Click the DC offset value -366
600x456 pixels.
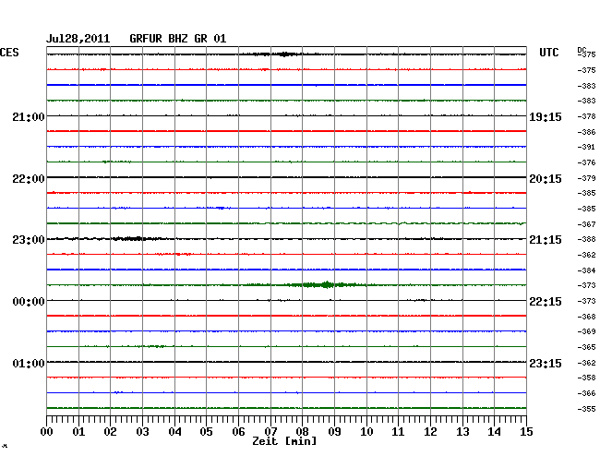(x=586, y=393)
